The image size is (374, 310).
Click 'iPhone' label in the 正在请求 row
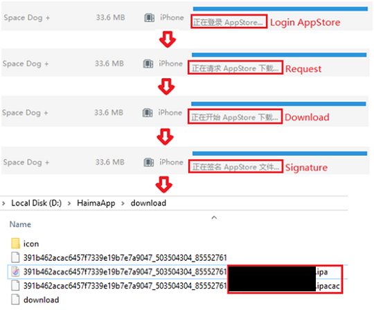(170, 64)
